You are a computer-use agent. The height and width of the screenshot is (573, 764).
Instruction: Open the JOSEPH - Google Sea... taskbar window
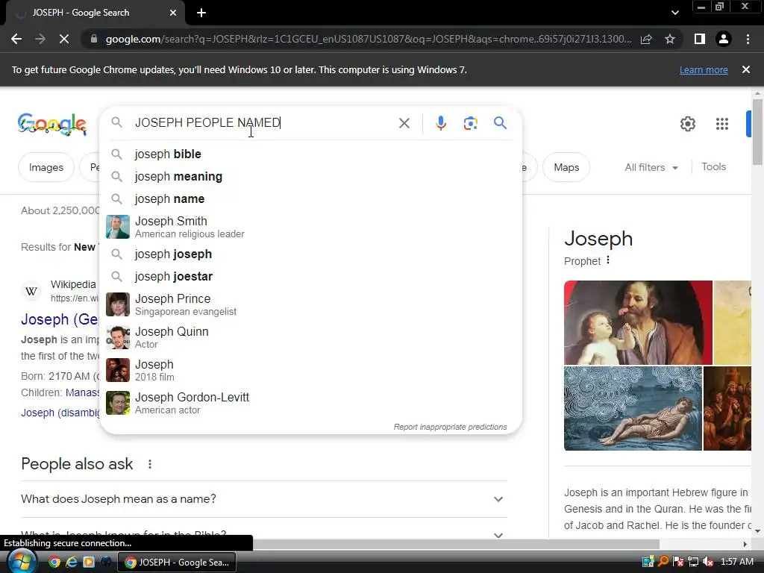(x=178, y=563)
